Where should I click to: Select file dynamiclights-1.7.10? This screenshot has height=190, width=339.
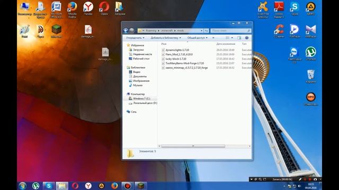(x=177, y=50)
